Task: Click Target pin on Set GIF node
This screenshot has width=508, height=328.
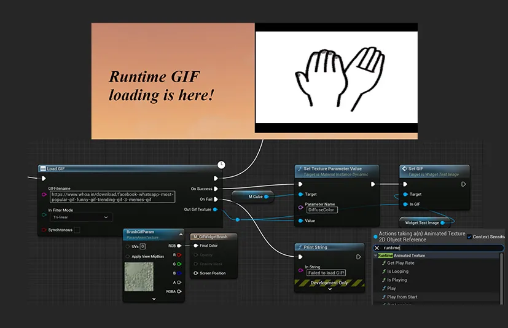Action: (x=405, y=194)
